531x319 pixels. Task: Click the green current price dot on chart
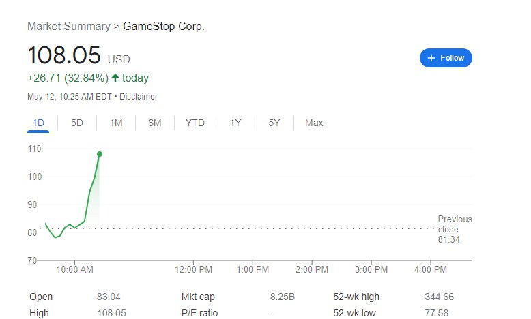coord(100,154)
